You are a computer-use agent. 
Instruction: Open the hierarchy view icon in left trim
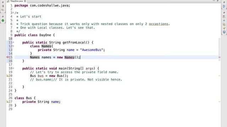coord(3,10)
